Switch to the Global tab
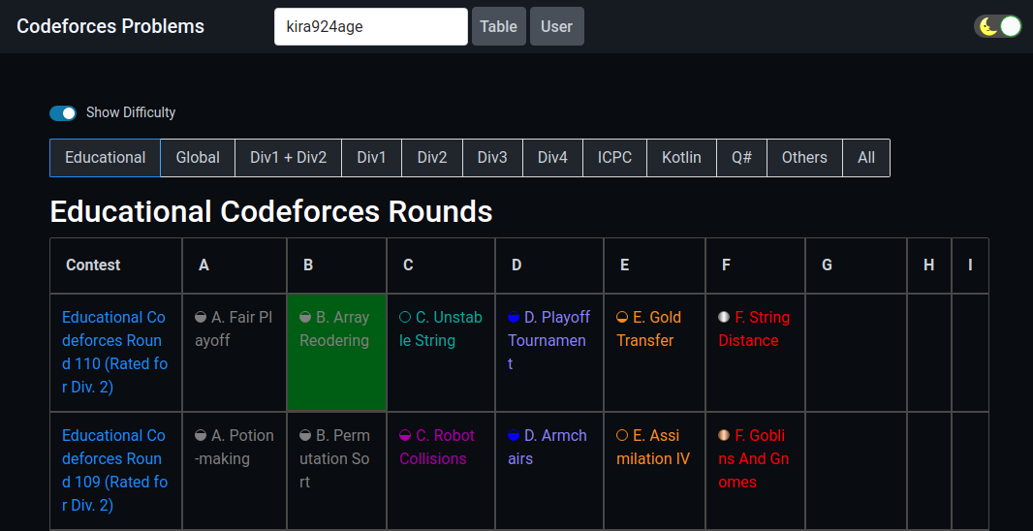Image resolution: width=1033 pixels, height=531 pixels. (198, 158)
